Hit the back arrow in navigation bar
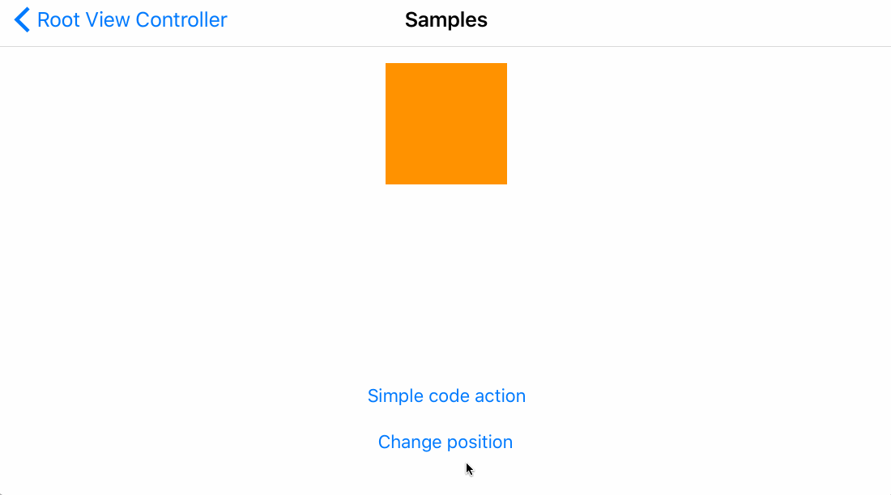Screen dimensions: 891x495 (22, 20)
